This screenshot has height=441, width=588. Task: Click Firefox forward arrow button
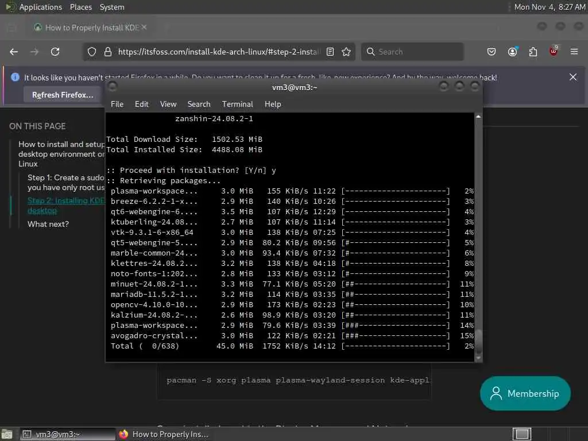tap(34, 52)
